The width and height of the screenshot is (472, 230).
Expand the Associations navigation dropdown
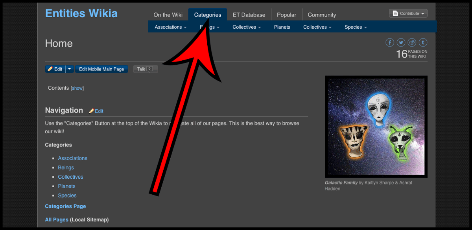tap(170, 27)
